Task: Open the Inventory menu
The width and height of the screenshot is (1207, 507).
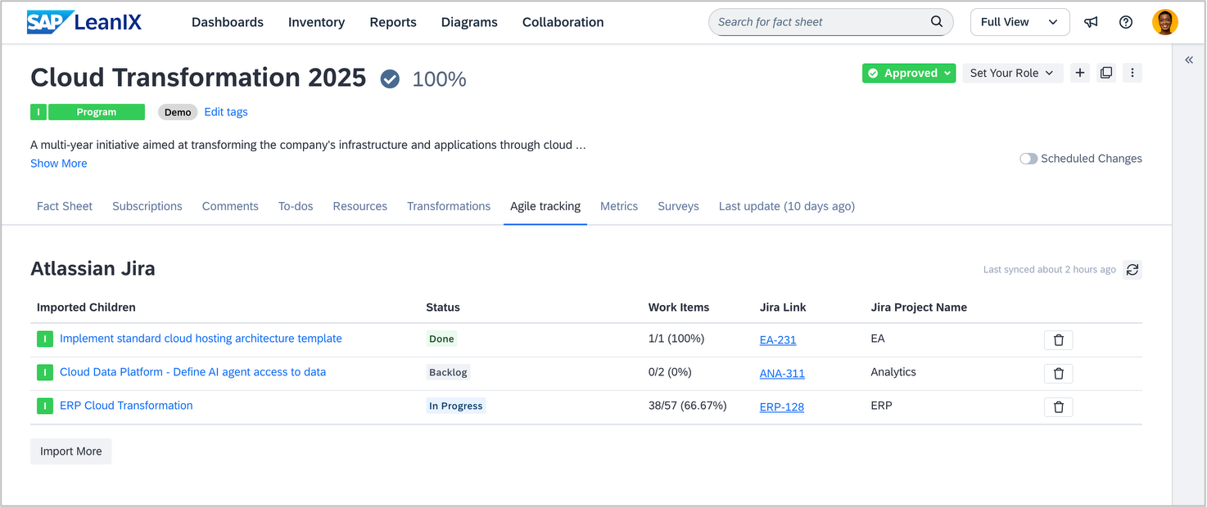Action: 316,22
